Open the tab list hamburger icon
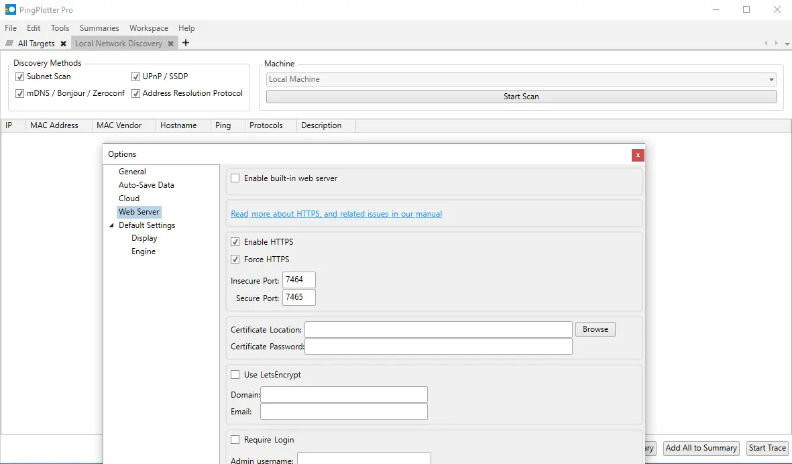 click(x=9, y=44)
